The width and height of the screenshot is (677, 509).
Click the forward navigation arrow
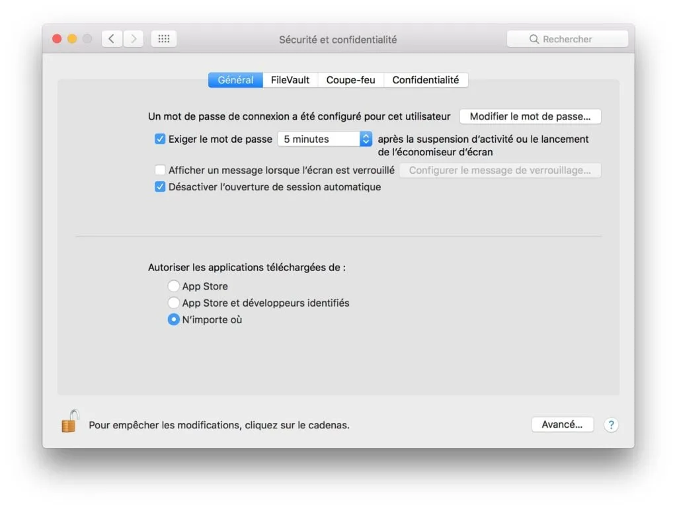pyautogui.click(x=133, y=38)
